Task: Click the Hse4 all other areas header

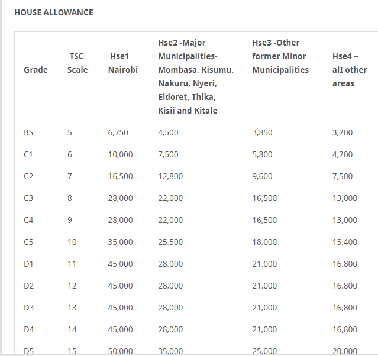Action: pos(350,70)
